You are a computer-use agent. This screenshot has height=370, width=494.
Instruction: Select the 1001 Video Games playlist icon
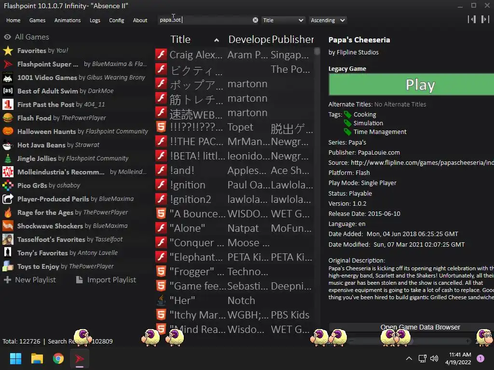click(8, 78)
